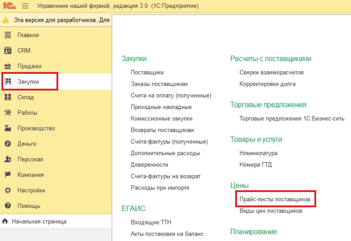Click the Деньги ruble coin icon
This screenshot has height=241, width=351.
(8, 144)
